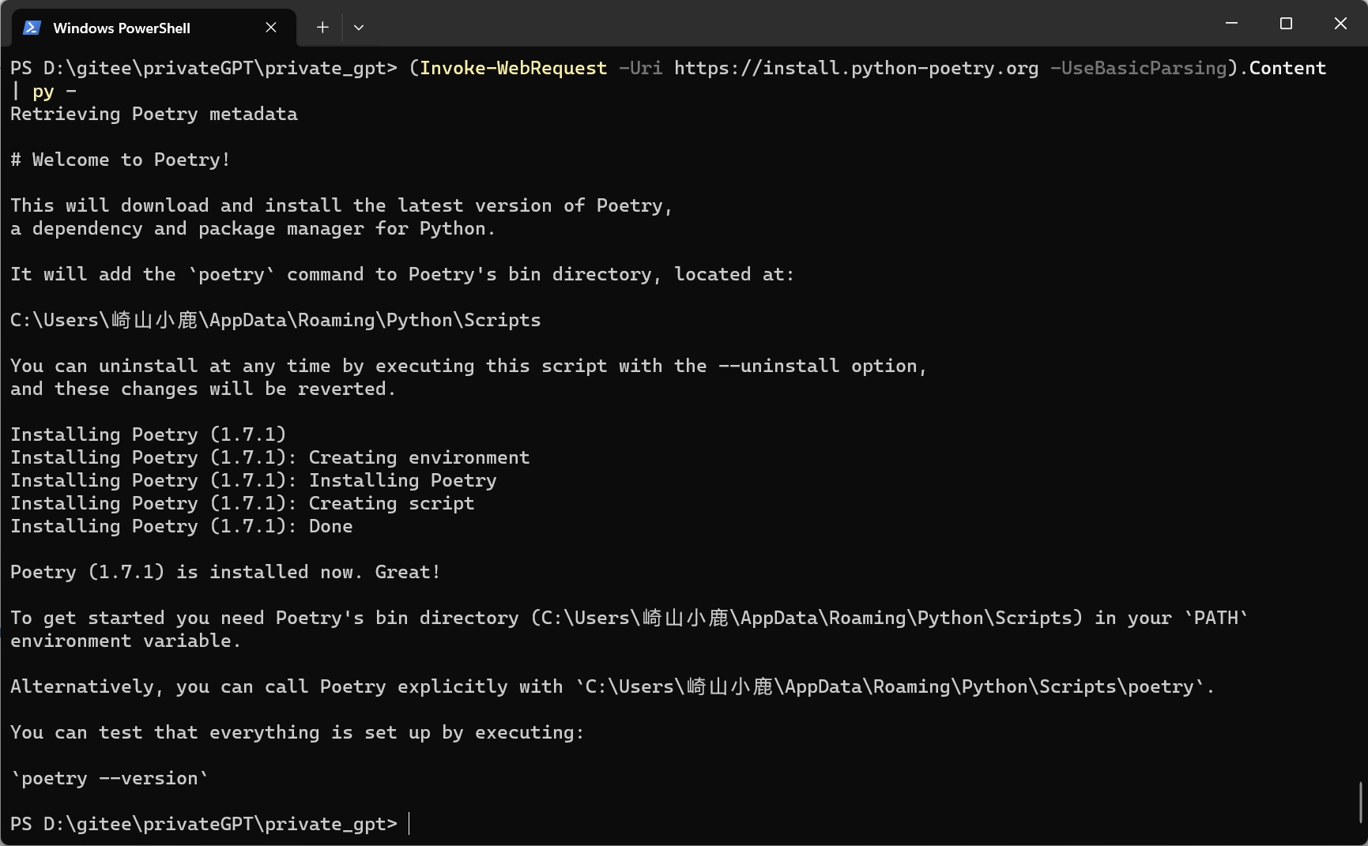
Task: Close the terminal window
Action: click(1340, 24)
